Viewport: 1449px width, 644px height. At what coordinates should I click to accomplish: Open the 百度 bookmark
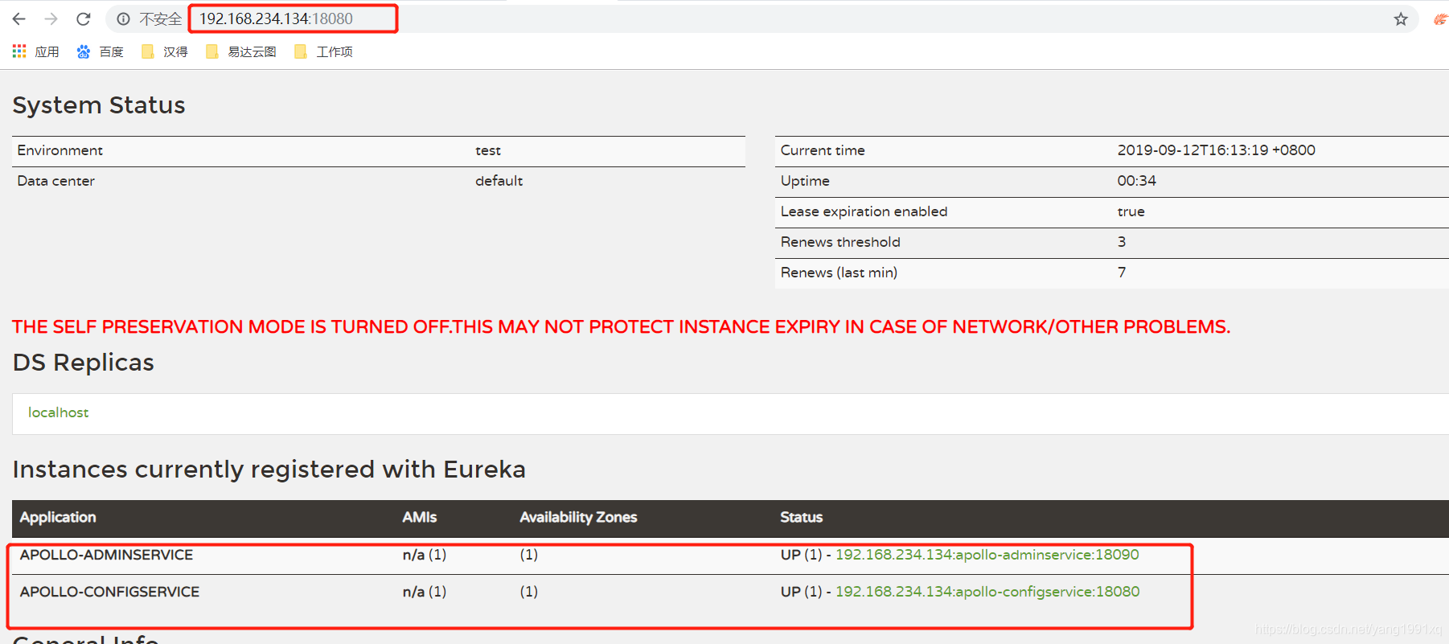click(x=101, y=51)
